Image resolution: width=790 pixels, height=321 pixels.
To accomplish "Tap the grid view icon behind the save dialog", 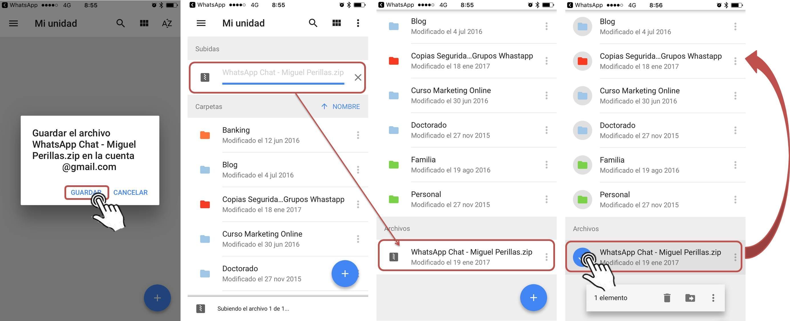I will (144, 23).
